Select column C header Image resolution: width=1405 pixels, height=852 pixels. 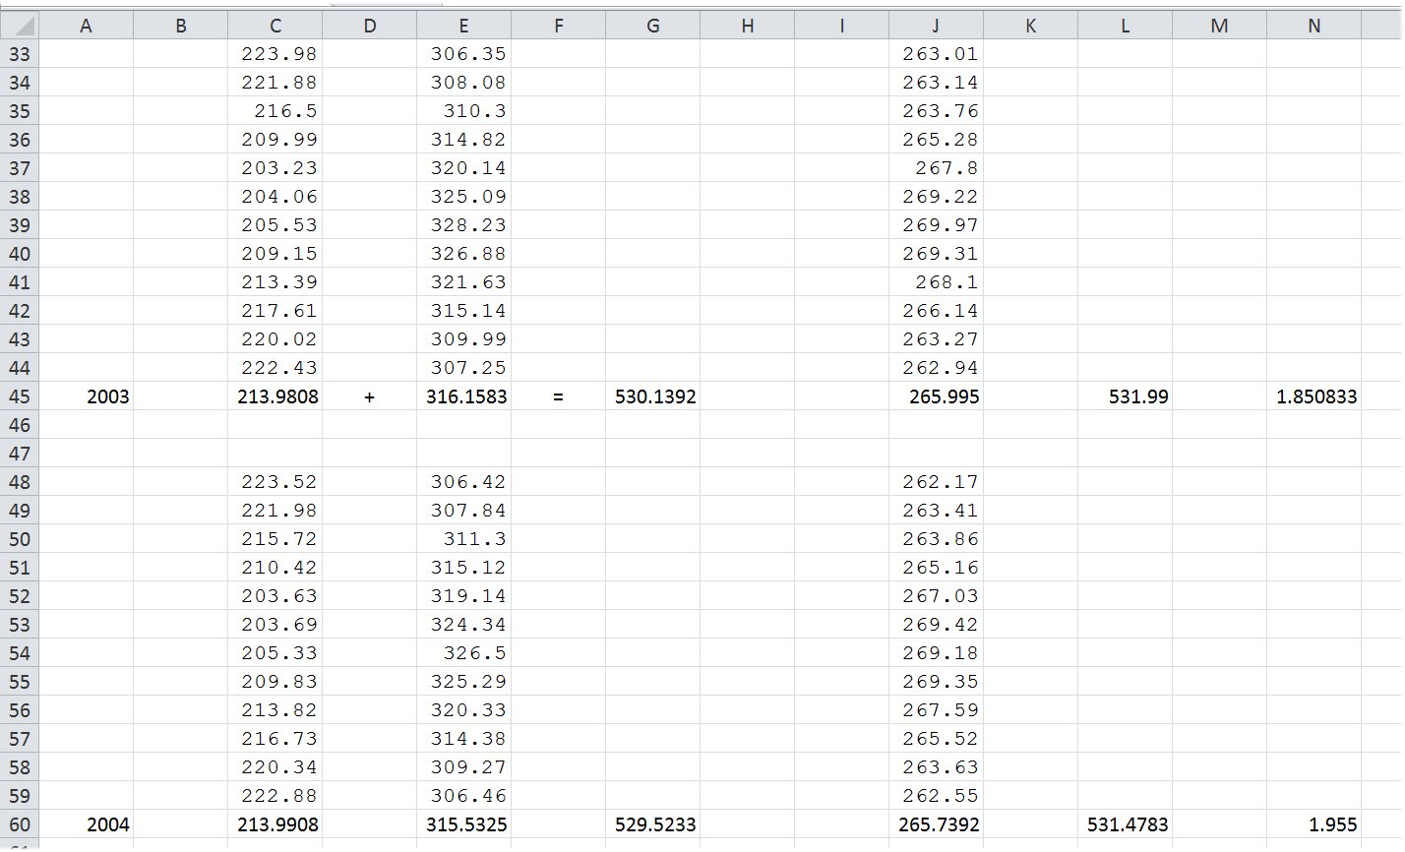coord(275,26)
